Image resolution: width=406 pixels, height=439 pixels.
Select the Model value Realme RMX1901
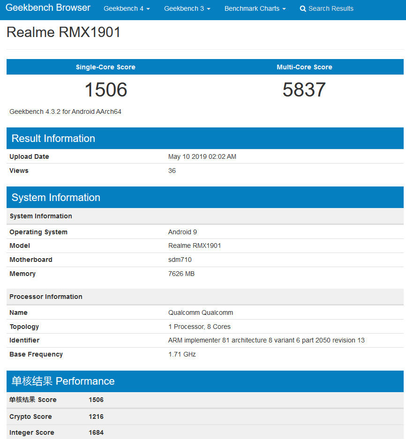coord(195,246)
